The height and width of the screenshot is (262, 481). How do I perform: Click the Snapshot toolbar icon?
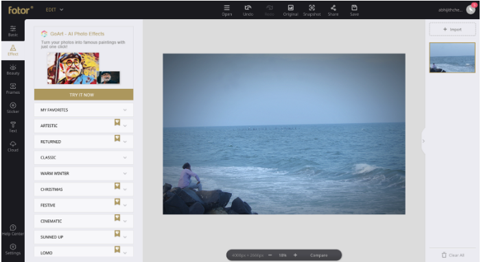[x=312, y=10]
